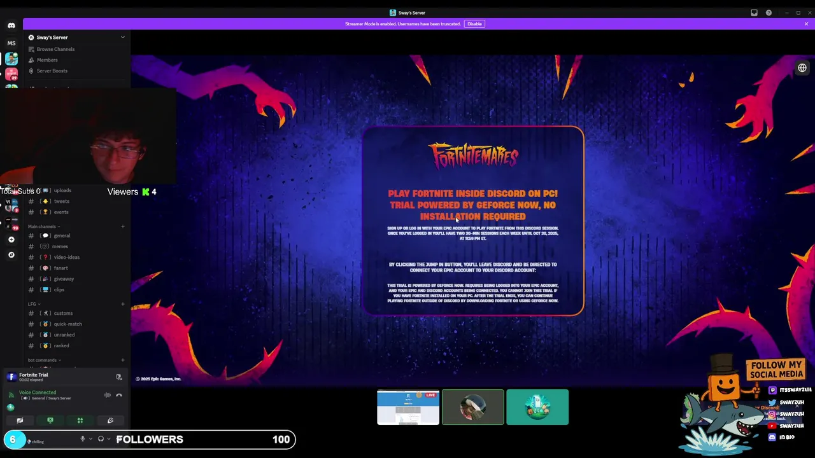The height and width of the screenshot is (458, 815).
Task: Open the unranked channel
Action: pyautogui.click(x=76, y=335)
